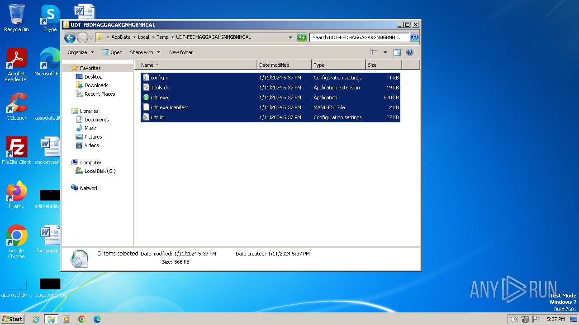The height and width of the screenshot is (325, 579).
Task: Sort by the Name column header
Action: click(x=195, y=65)
